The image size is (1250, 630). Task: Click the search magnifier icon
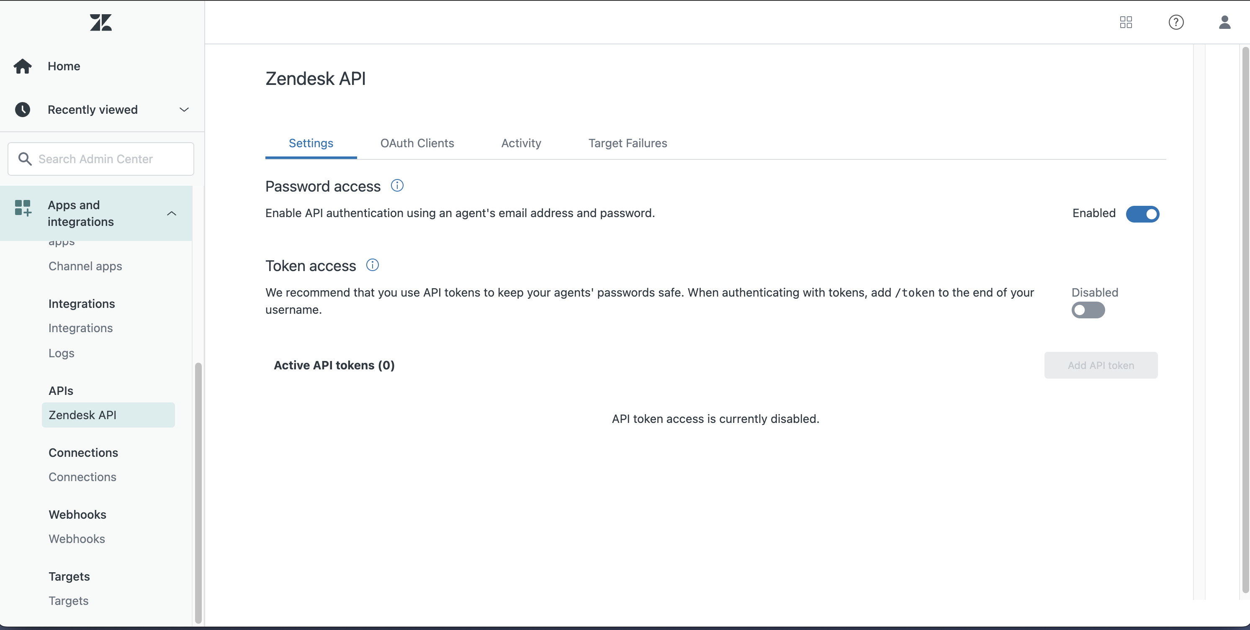[25, 159]
